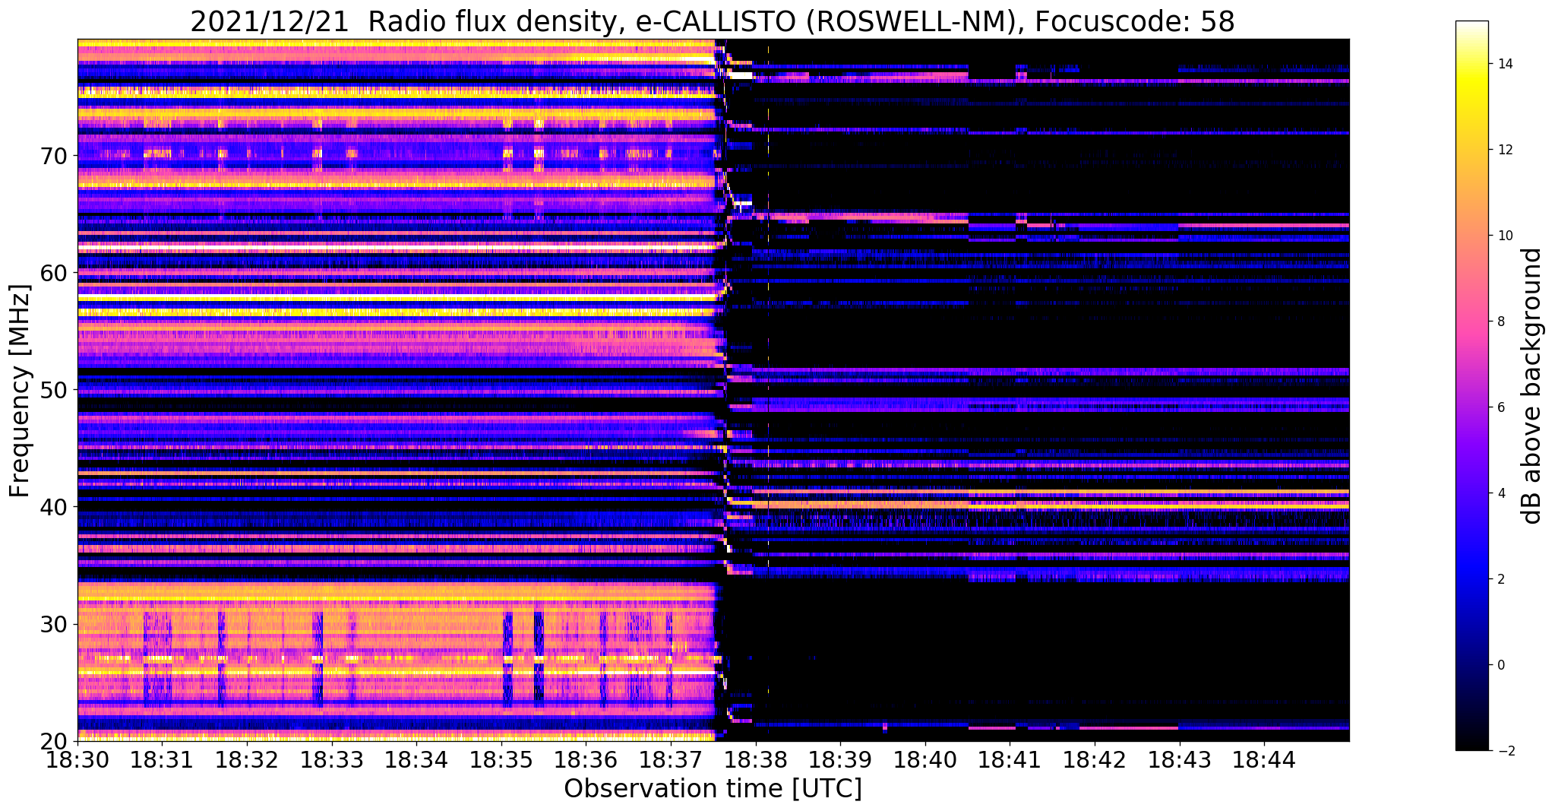Click the colorbar tick value 8
Viewport: 1555px width, 811px height.
pos(1501,322)
